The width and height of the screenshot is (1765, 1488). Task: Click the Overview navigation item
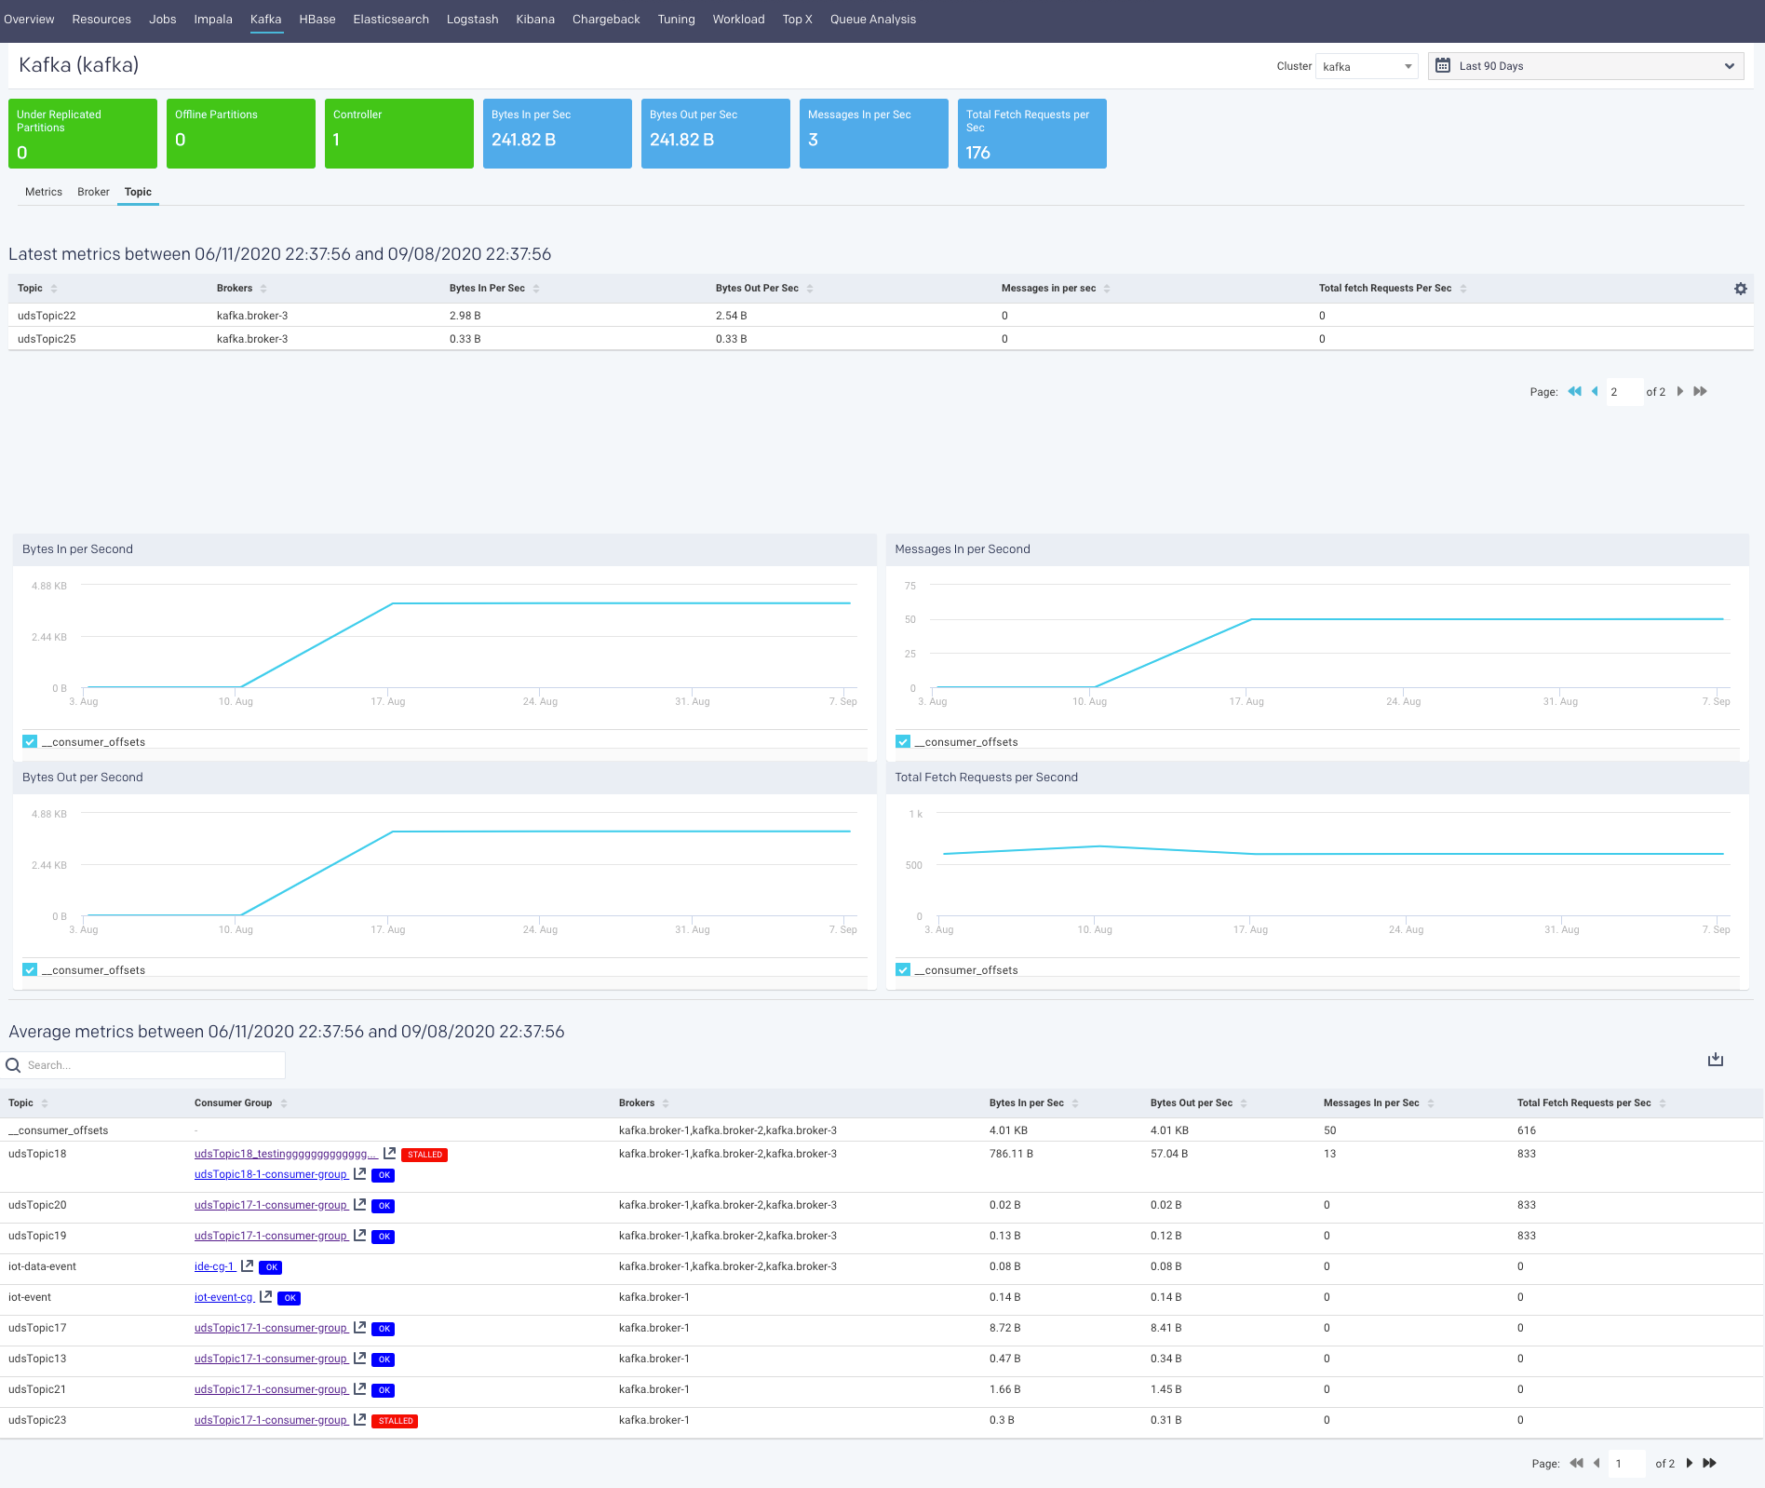pos(29,20)
